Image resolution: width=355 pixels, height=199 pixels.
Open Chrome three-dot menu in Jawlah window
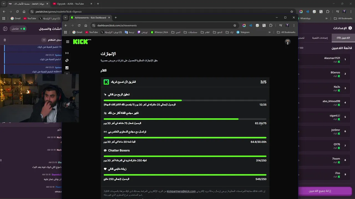coord(351,12)
